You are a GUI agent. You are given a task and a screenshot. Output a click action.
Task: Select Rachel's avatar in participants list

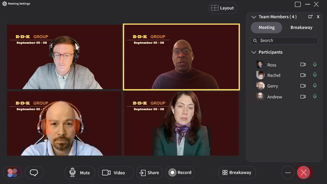tap(260, 75)
